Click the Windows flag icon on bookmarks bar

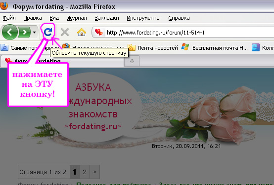(x=185, y=47)
